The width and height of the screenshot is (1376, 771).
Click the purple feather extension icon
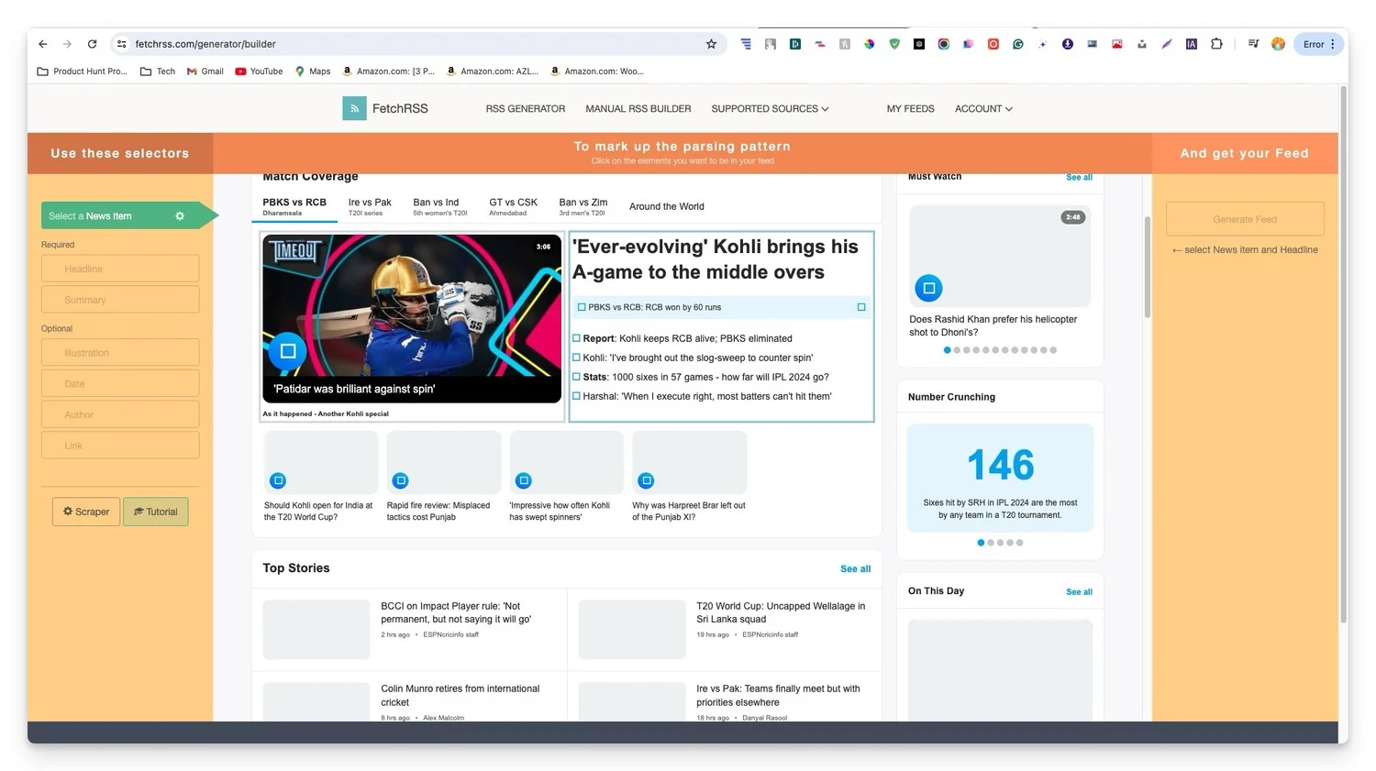(x=1167, y=44)
